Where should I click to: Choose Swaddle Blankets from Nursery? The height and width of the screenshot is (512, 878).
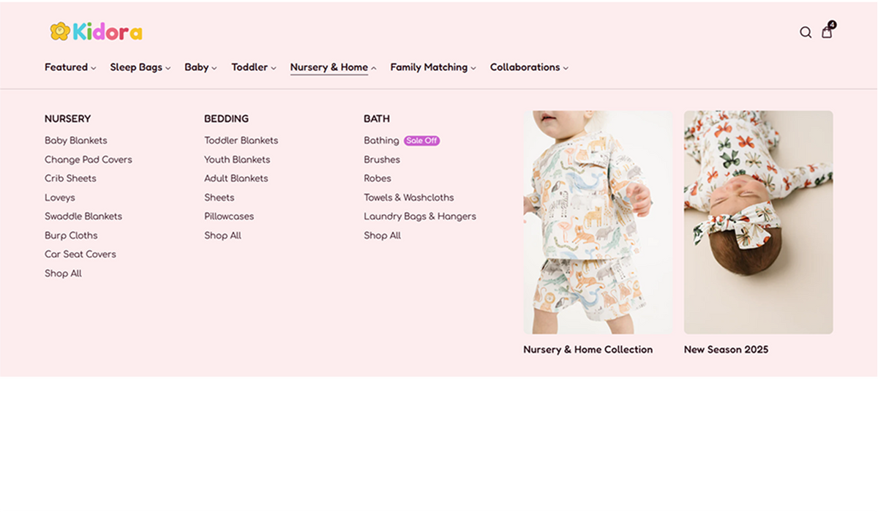pos(83,217)
